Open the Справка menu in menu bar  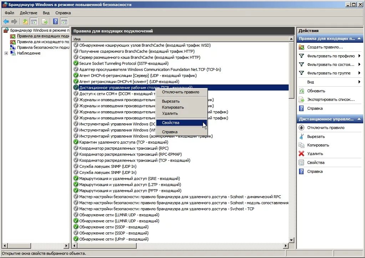[63, 13]
